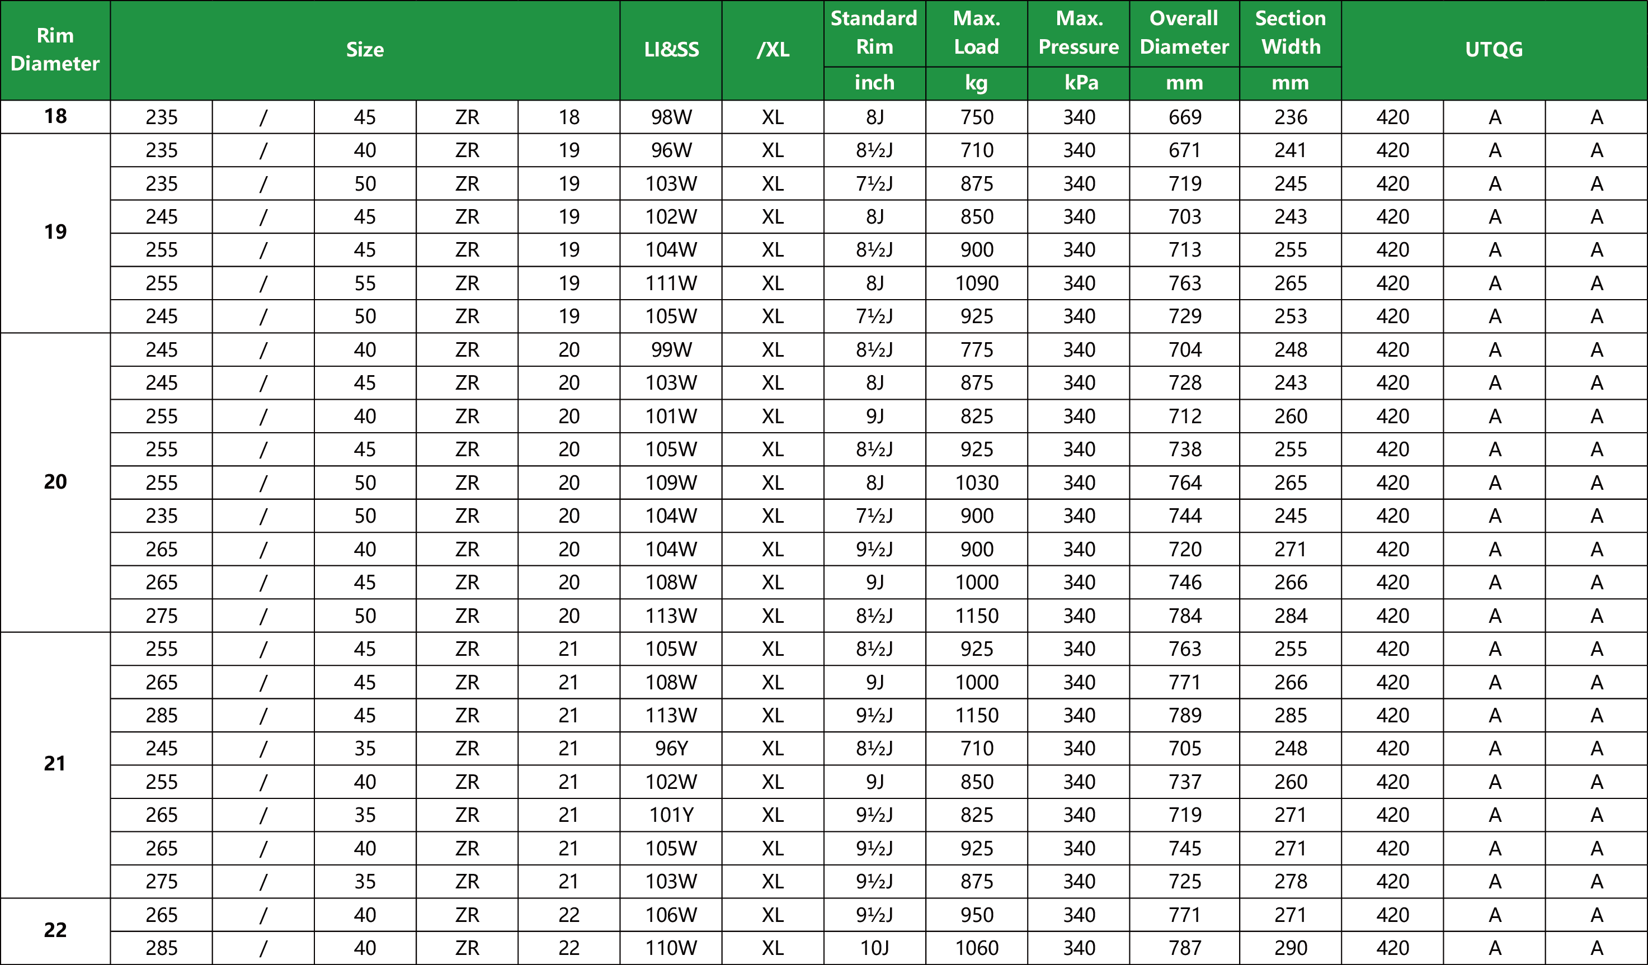Select the 111W load index cell
The height and width of the screenshot is (965, 1648).
[671, 283]
